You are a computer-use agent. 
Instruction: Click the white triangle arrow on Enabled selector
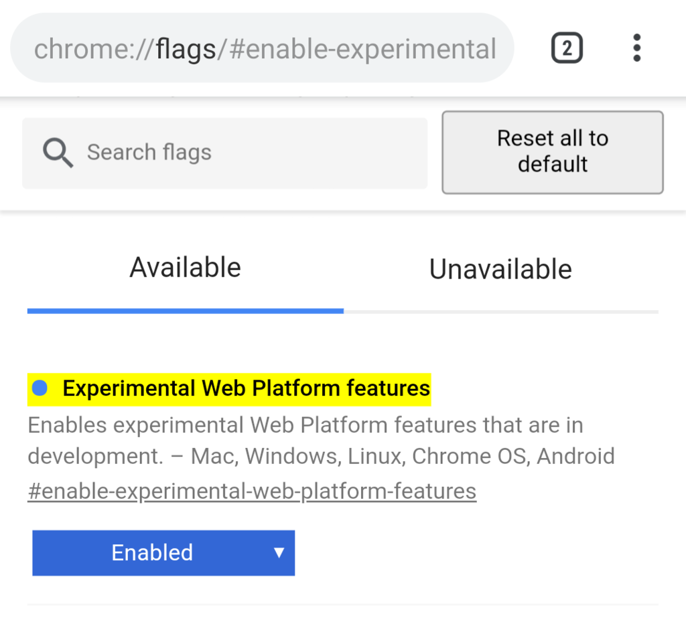279,552
